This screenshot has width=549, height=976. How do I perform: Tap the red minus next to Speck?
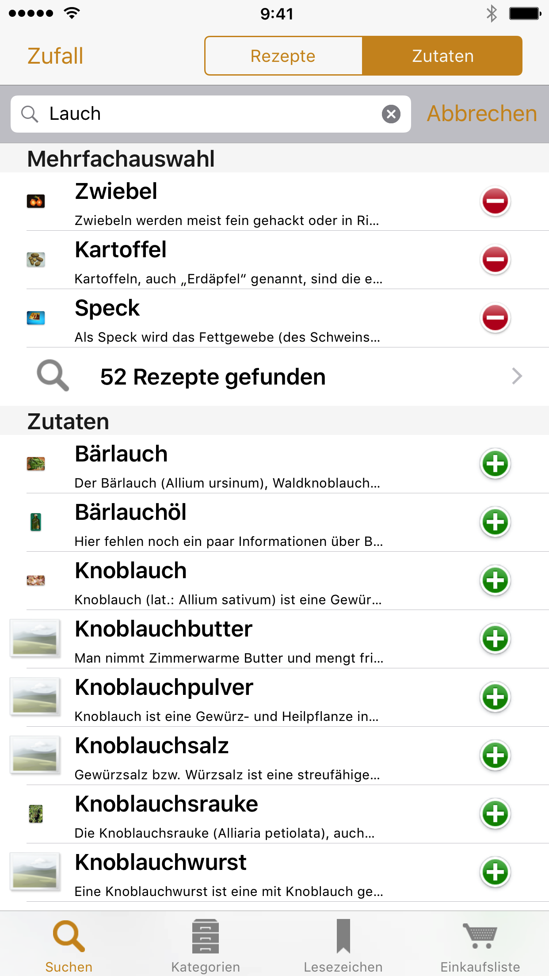[495, 318]
